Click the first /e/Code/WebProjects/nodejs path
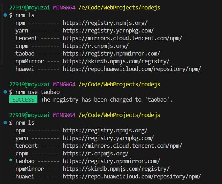Viewport: 222px width, 184px height. [119, 7]
